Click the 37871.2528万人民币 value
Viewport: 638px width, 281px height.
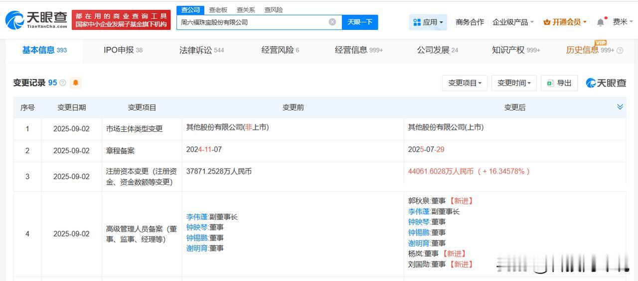[x=219, y=171]
